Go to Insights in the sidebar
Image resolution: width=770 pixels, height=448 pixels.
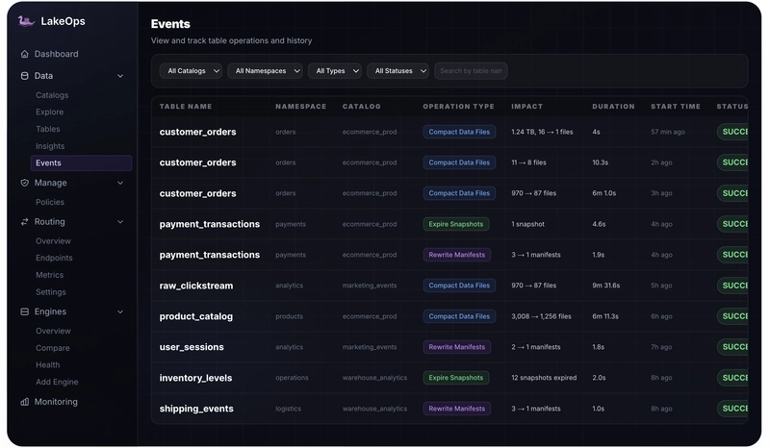pos(50,146)
